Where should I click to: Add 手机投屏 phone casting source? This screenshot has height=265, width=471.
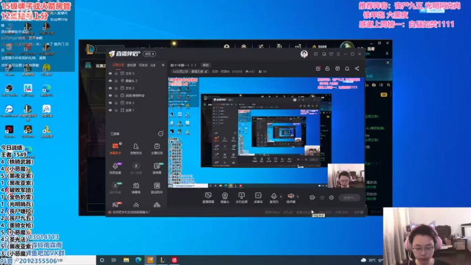pos(241,198)
